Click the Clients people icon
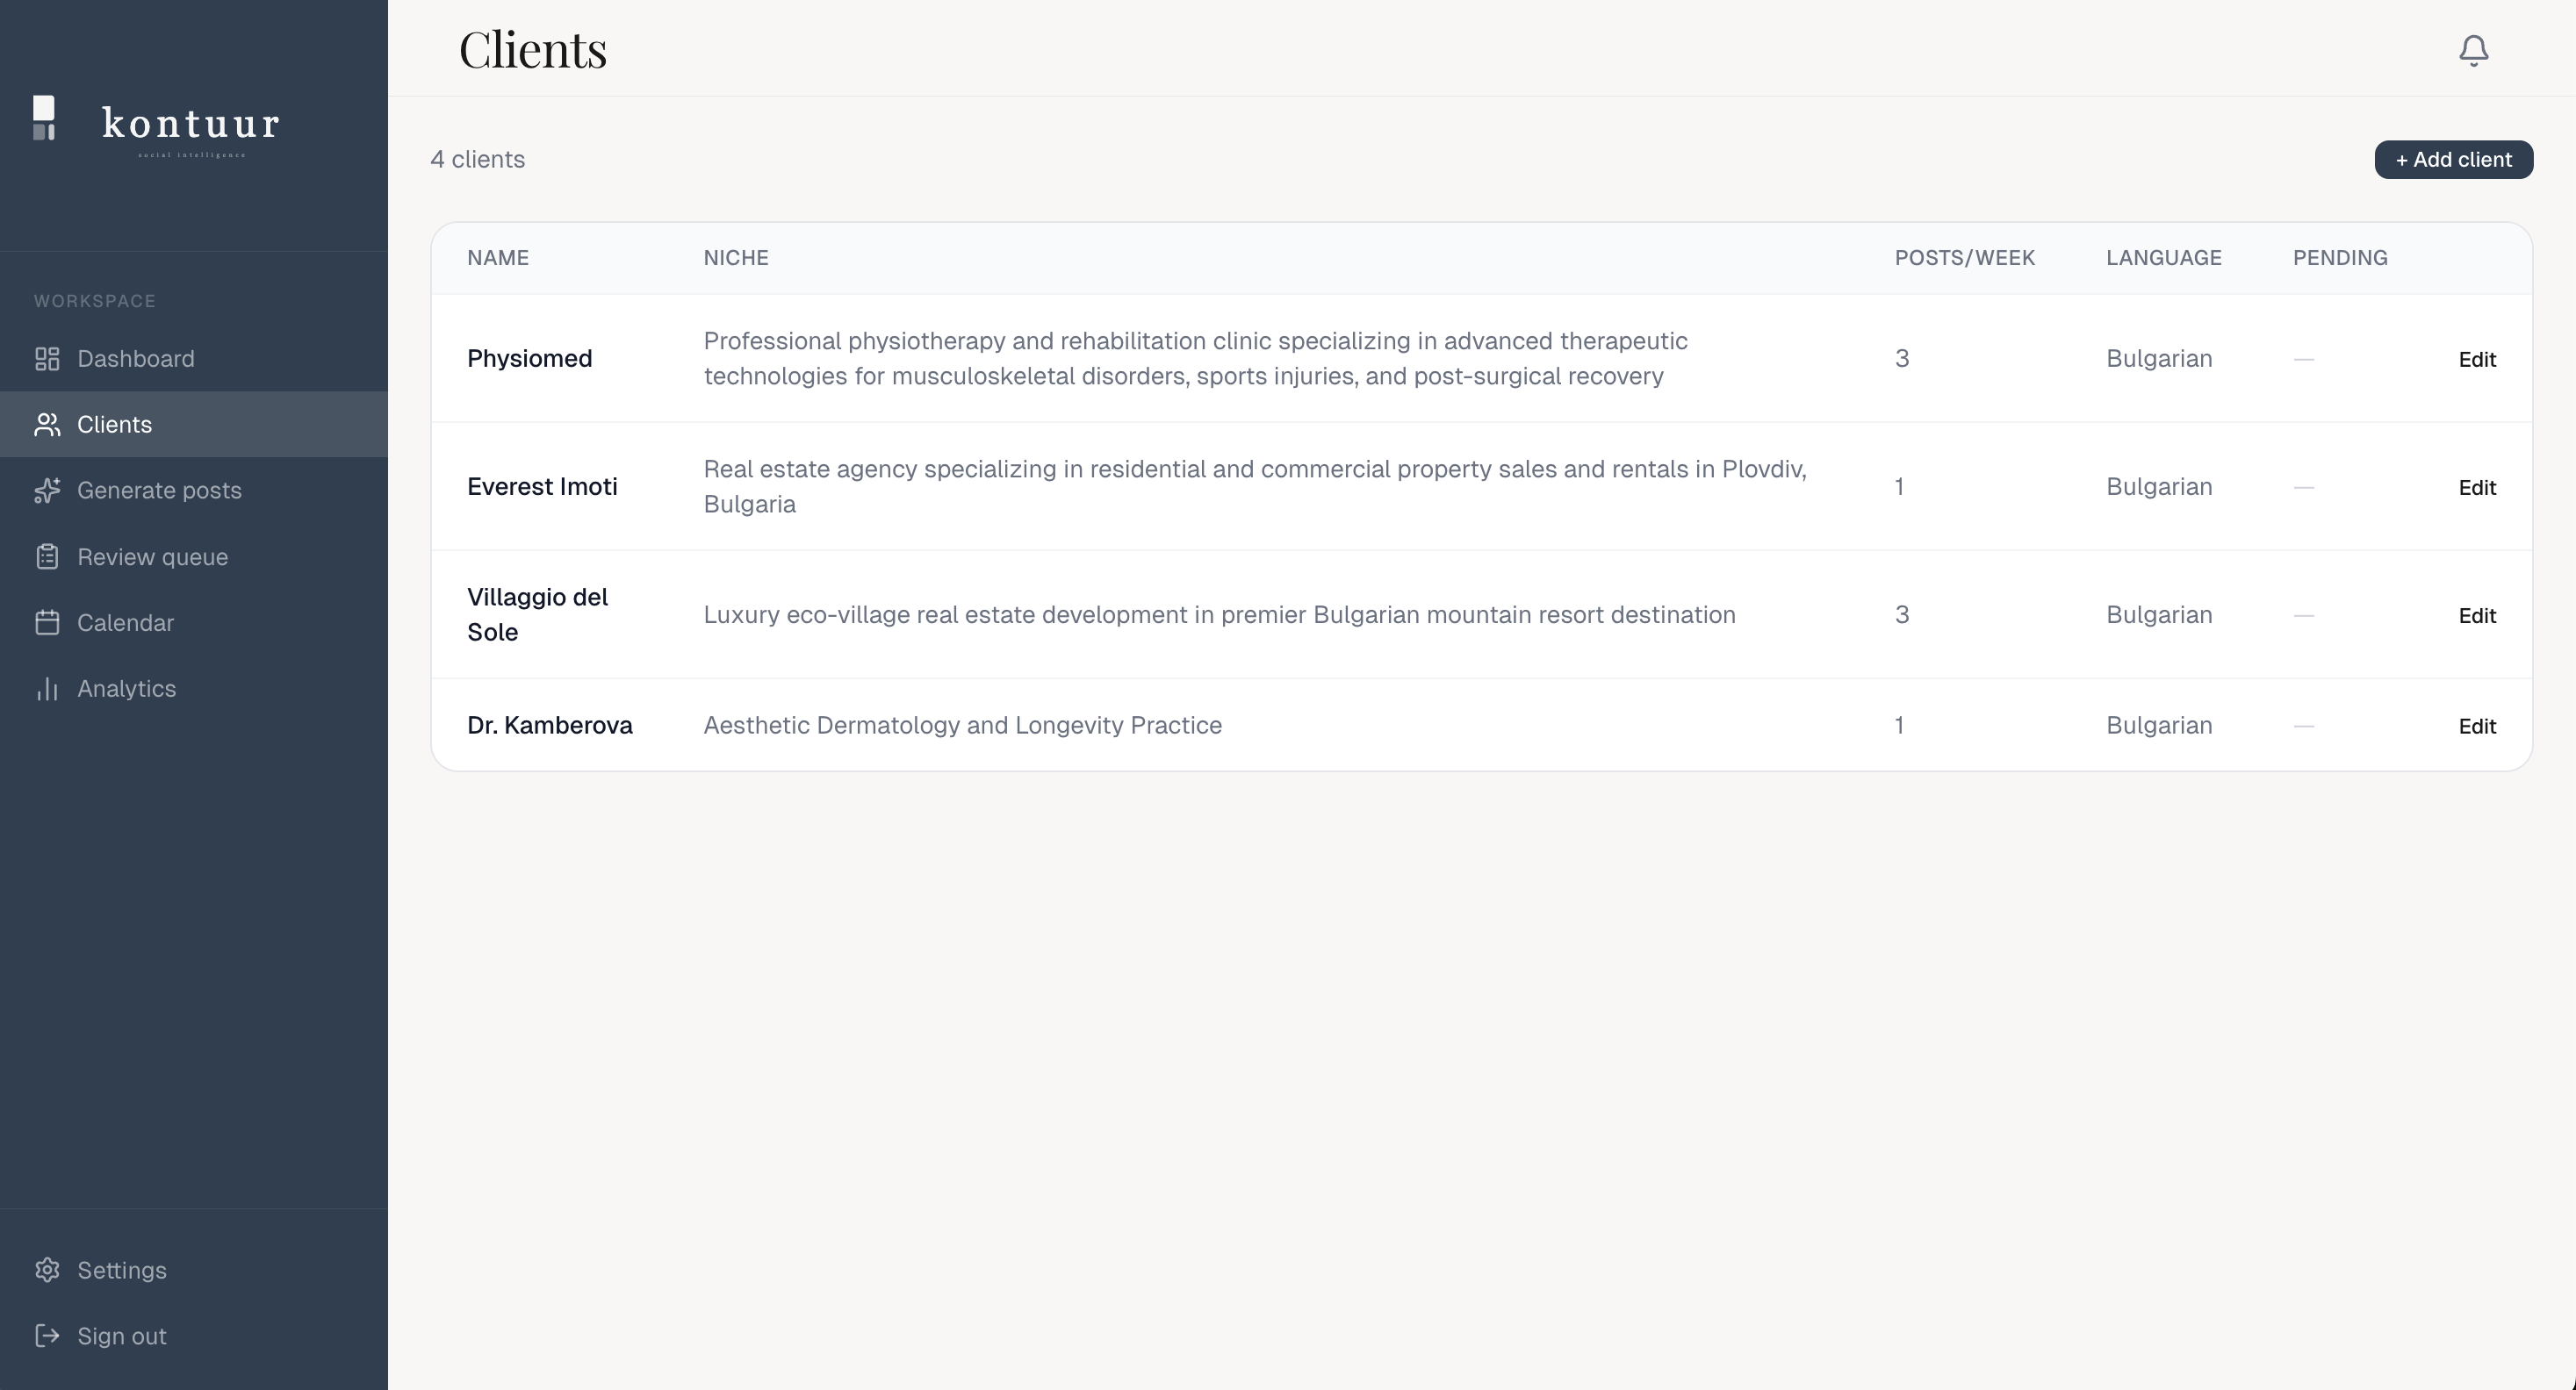 pyautogui.click(x=47, y=425)
